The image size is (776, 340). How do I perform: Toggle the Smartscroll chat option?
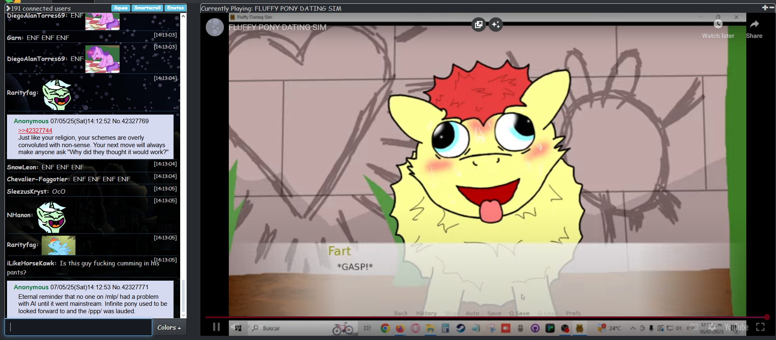pyautogui.click(x=147, y=8)
